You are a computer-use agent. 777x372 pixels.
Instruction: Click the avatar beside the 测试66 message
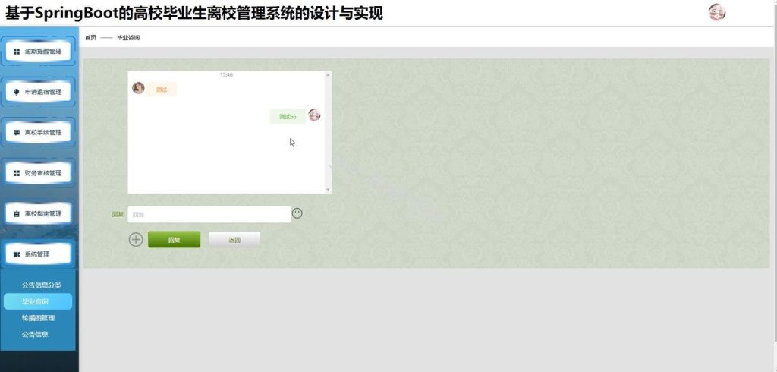314,115
